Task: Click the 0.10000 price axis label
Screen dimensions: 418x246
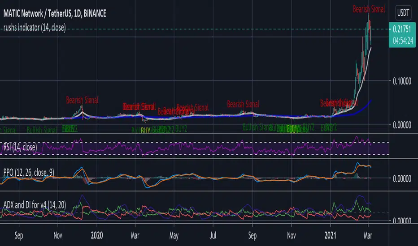Action: 402,82
